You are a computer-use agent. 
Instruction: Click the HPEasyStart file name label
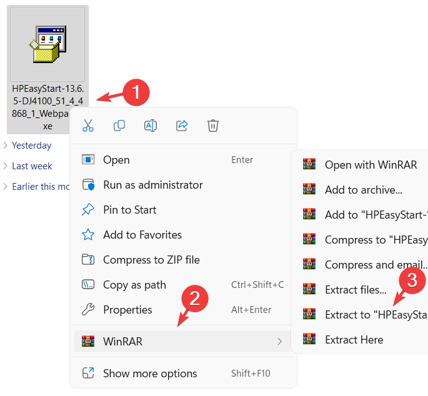point(47,107)
